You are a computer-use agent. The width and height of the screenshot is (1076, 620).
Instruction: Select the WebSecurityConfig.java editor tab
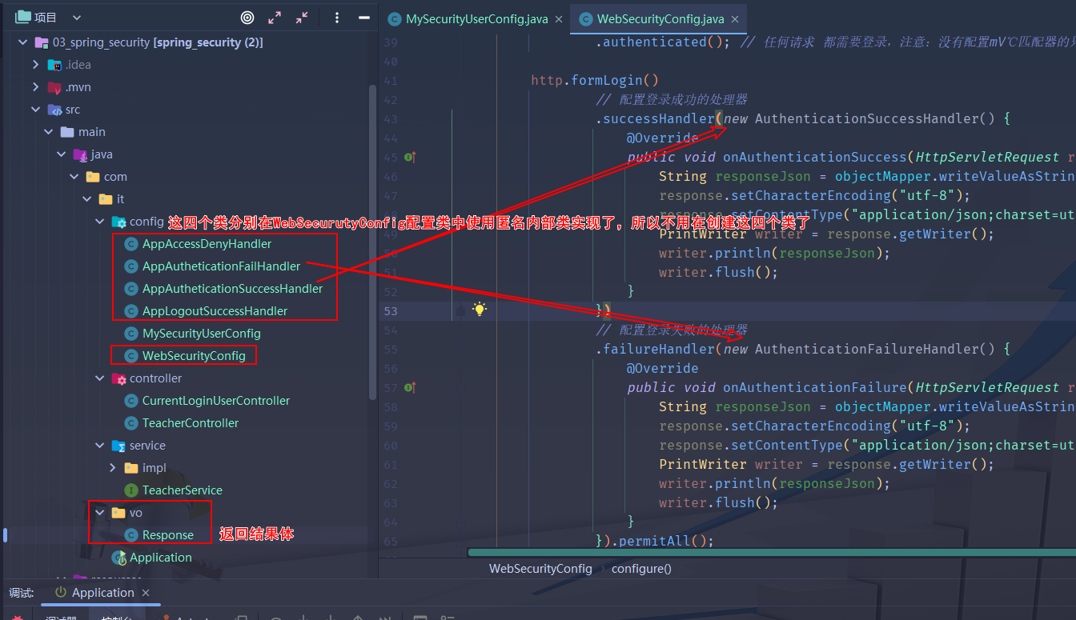[660, 19]
